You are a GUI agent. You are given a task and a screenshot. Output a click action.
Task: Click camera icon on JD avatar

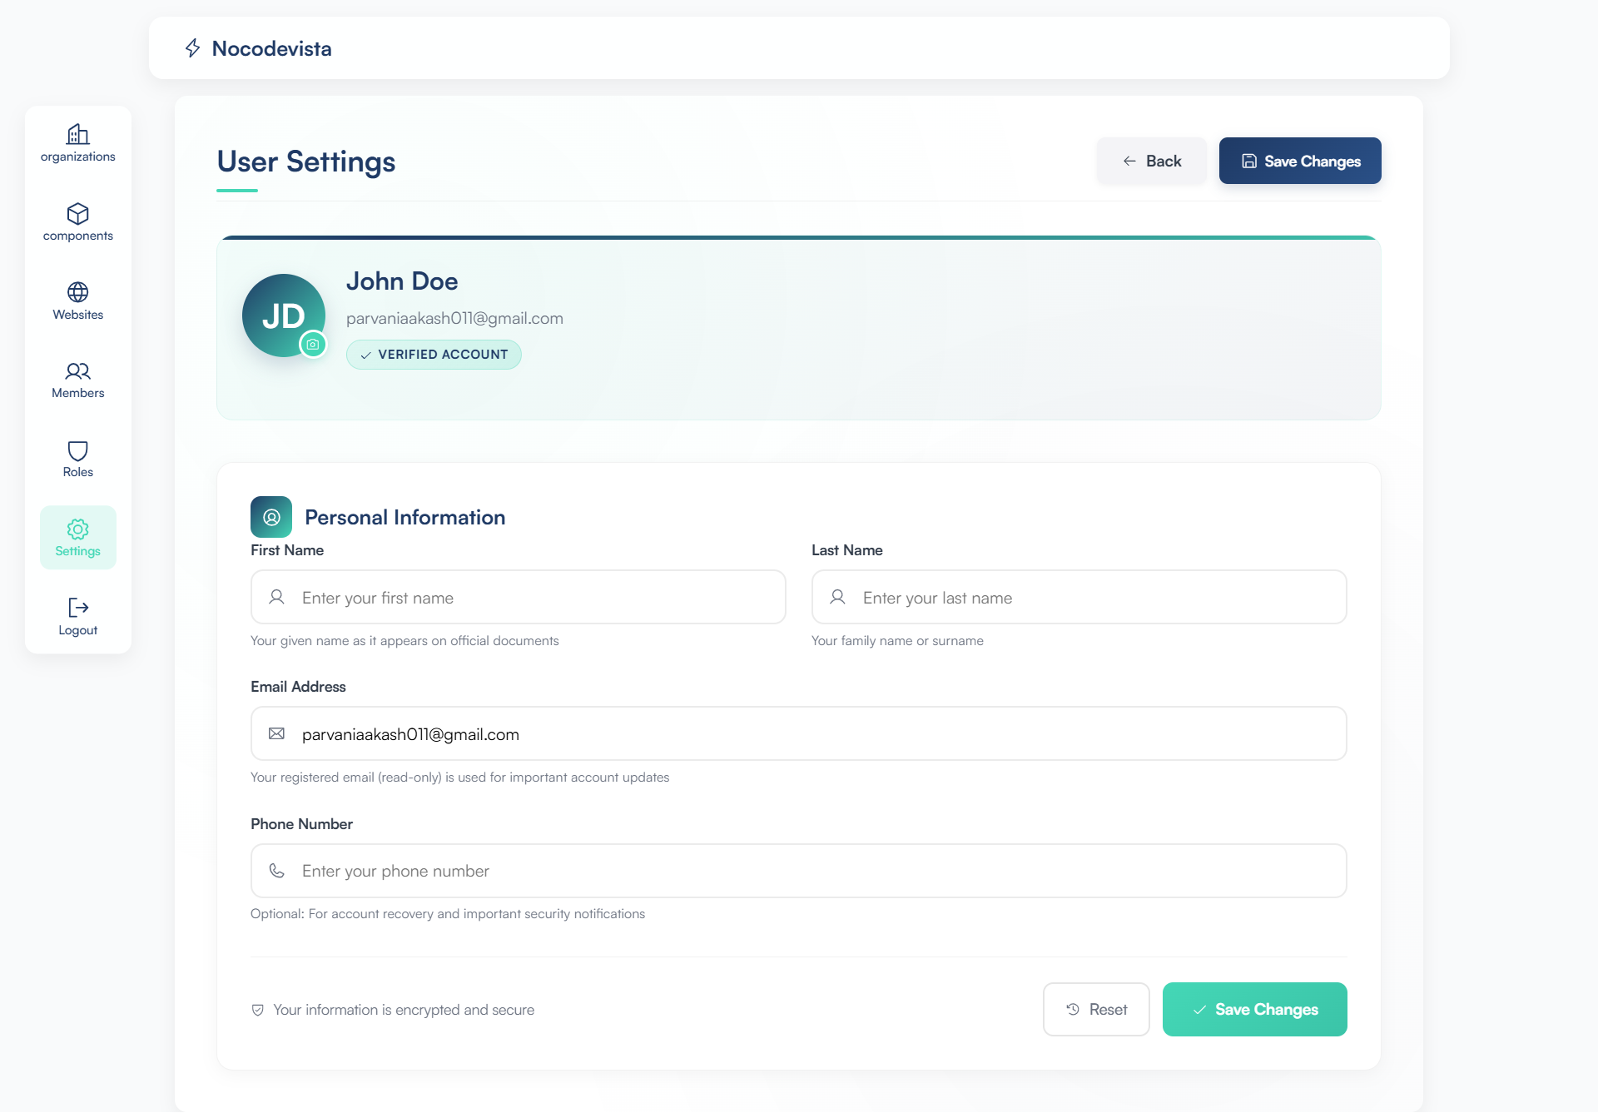tap(313, 344)
